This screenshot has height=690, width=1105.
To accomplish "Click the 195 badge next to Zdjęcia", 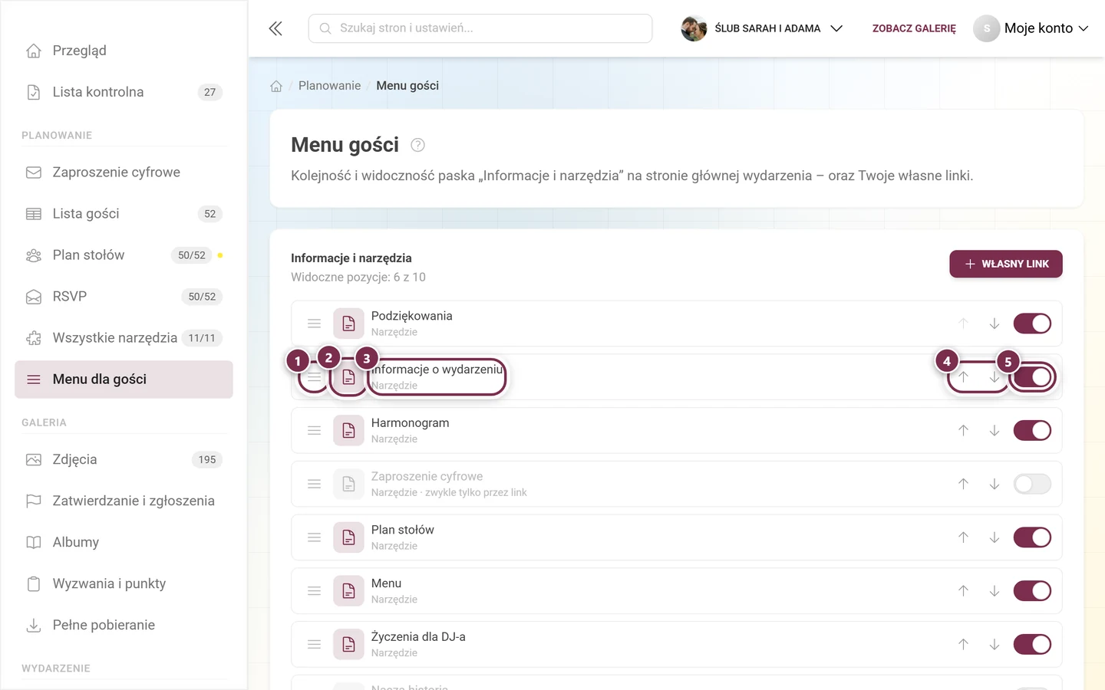I will [207, 460].
